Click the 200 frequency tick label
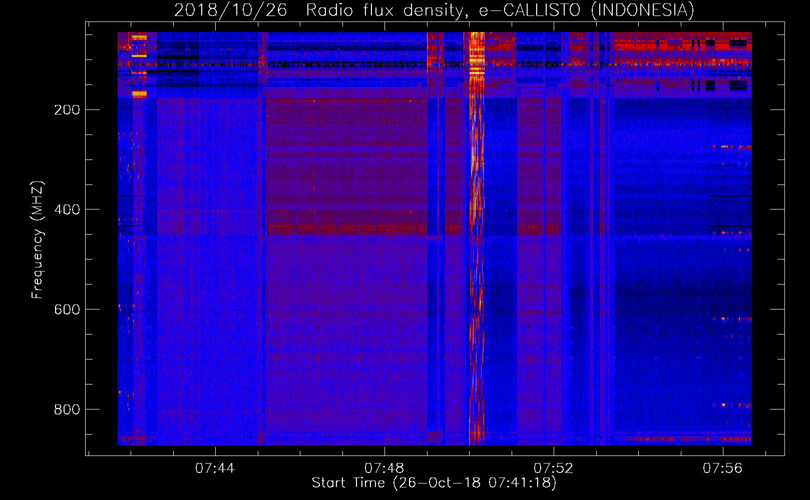This screenshot has width=810, height=500. pyautogui.click(x=67, y=109)
